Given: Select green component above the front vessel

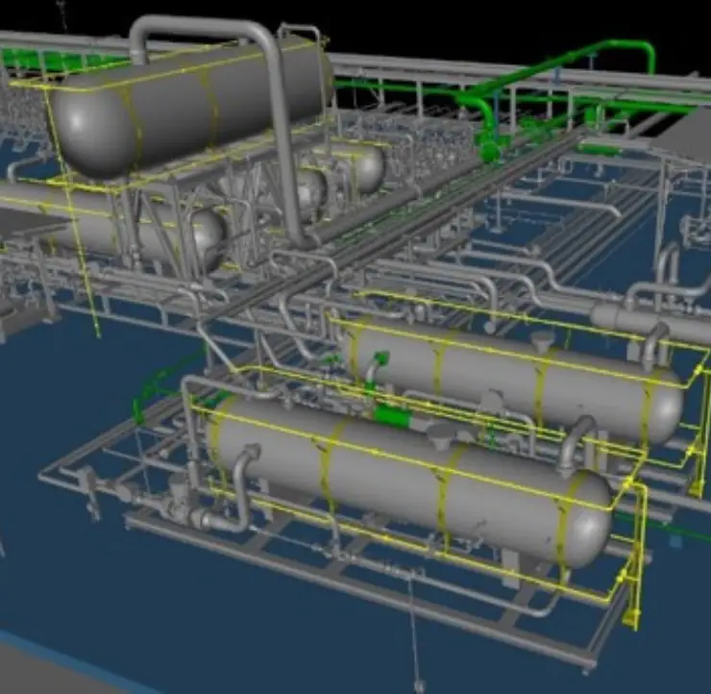Looking at the screenshot, I should (x=391, y=416).
